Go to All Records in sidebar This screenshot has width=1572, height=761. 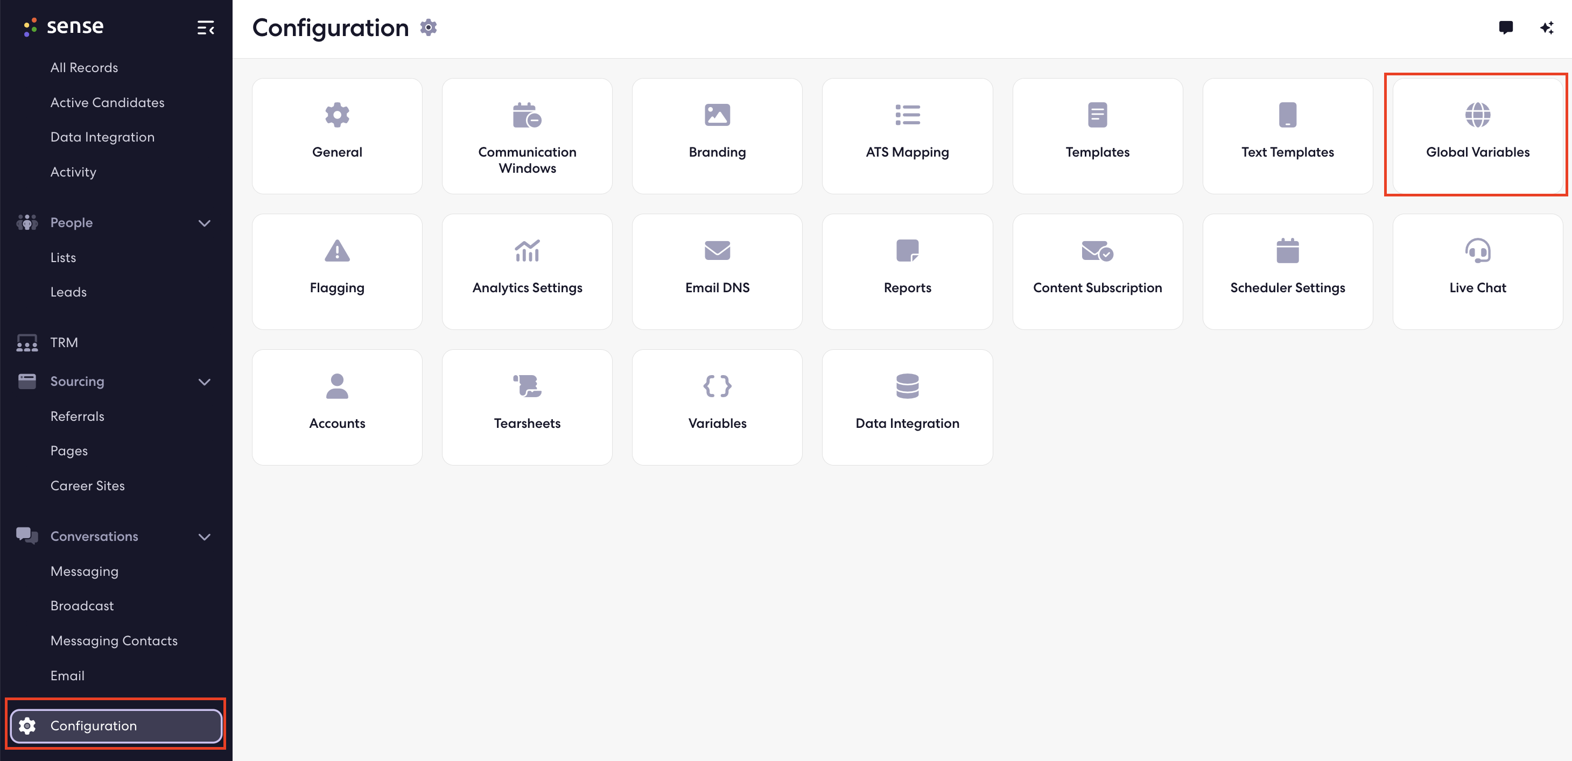[x=84, y=68]
